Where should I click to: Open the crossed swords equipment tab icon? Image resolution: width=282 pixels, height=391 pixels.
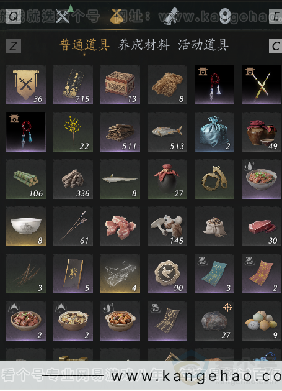coord(63,16)
